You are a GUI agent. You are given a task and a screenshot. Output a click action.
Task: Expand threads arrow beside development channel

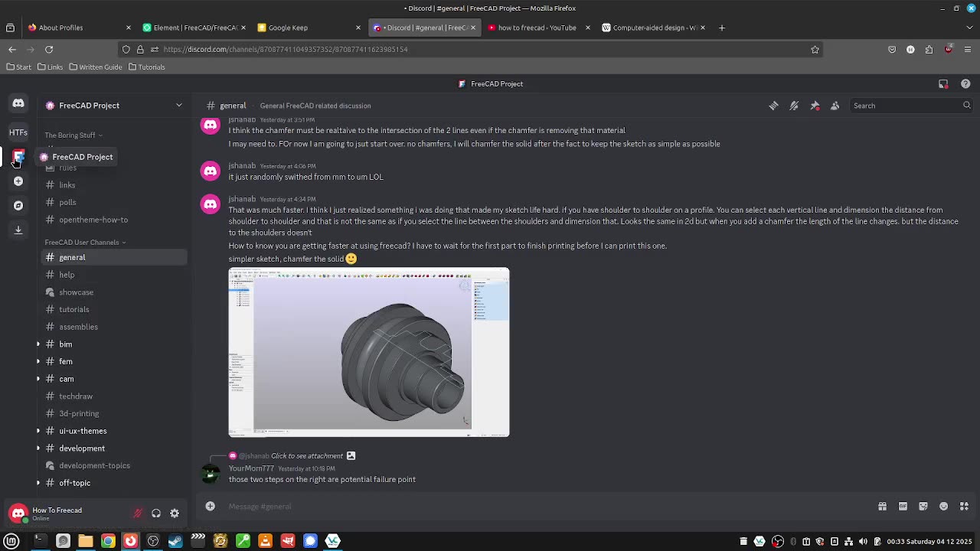pyautogui.click(x=38, y=448)
